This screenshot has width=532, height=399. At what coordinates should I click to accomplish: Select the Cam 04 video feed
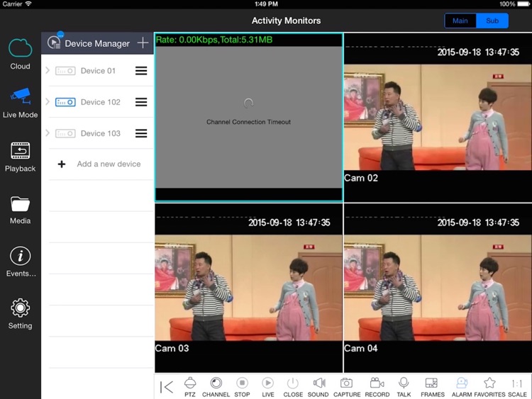tap(438, 288)
